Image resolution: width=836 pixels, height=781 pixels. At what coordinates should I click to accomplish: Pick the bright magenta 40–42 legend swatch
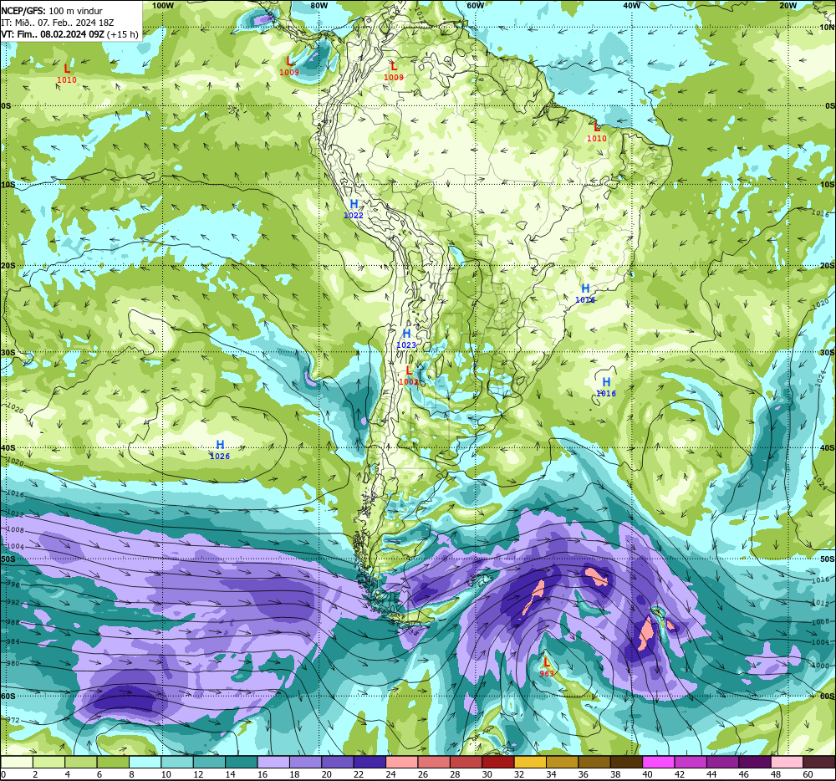point(659,763)
